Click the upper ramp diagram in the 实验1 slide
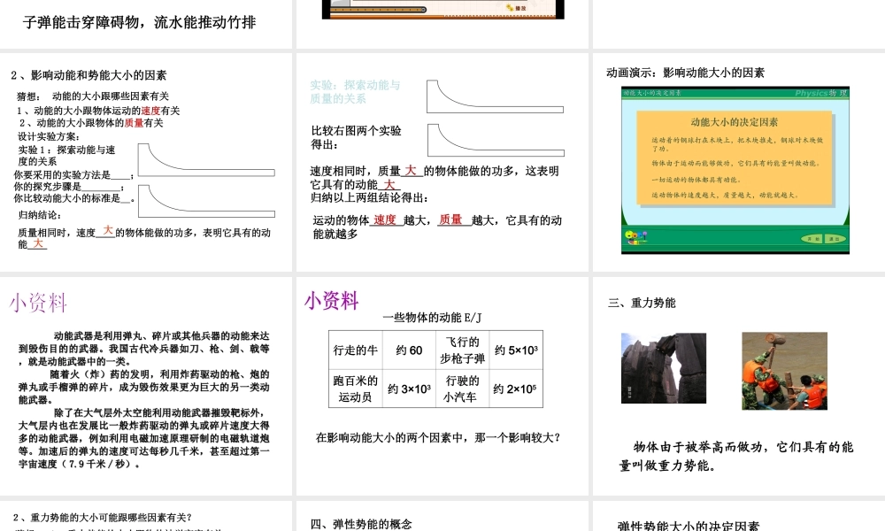 tap(206, 160)
